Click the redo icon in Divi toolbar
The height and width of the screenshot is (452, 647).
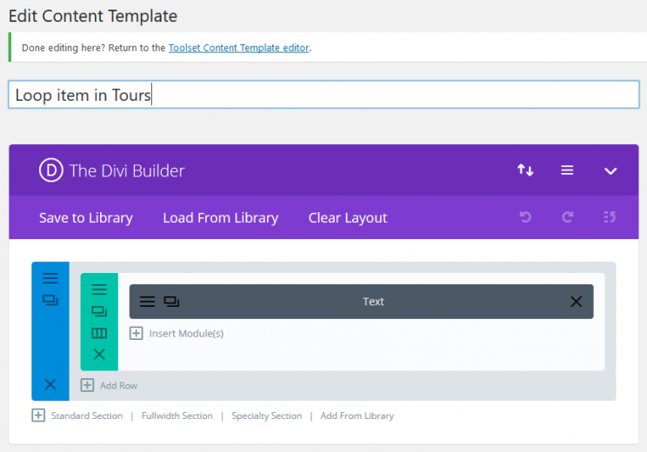[x=567, y=217]
